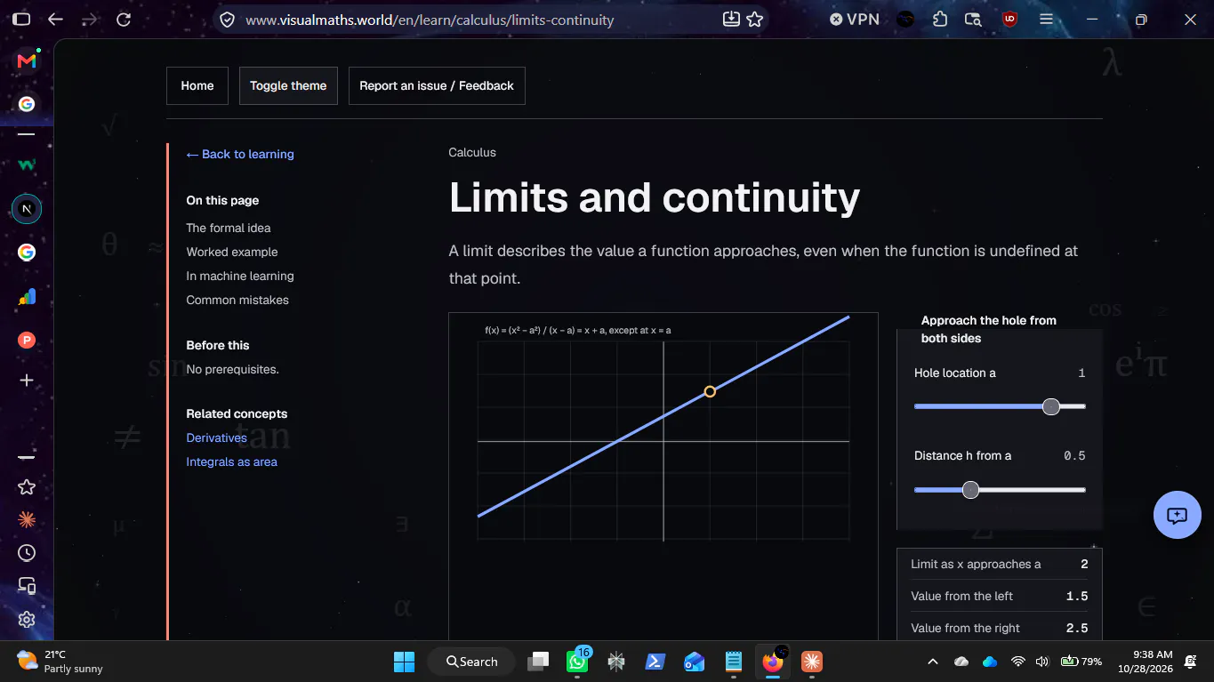Open the Integrals as area link
Viewport: 1214px width, 682px height.
click(x=232, y=462)
